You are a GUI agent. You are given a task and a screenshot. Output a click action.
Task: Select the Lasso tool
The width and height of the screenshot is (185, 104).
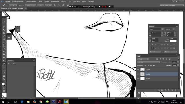click(4, 27)
